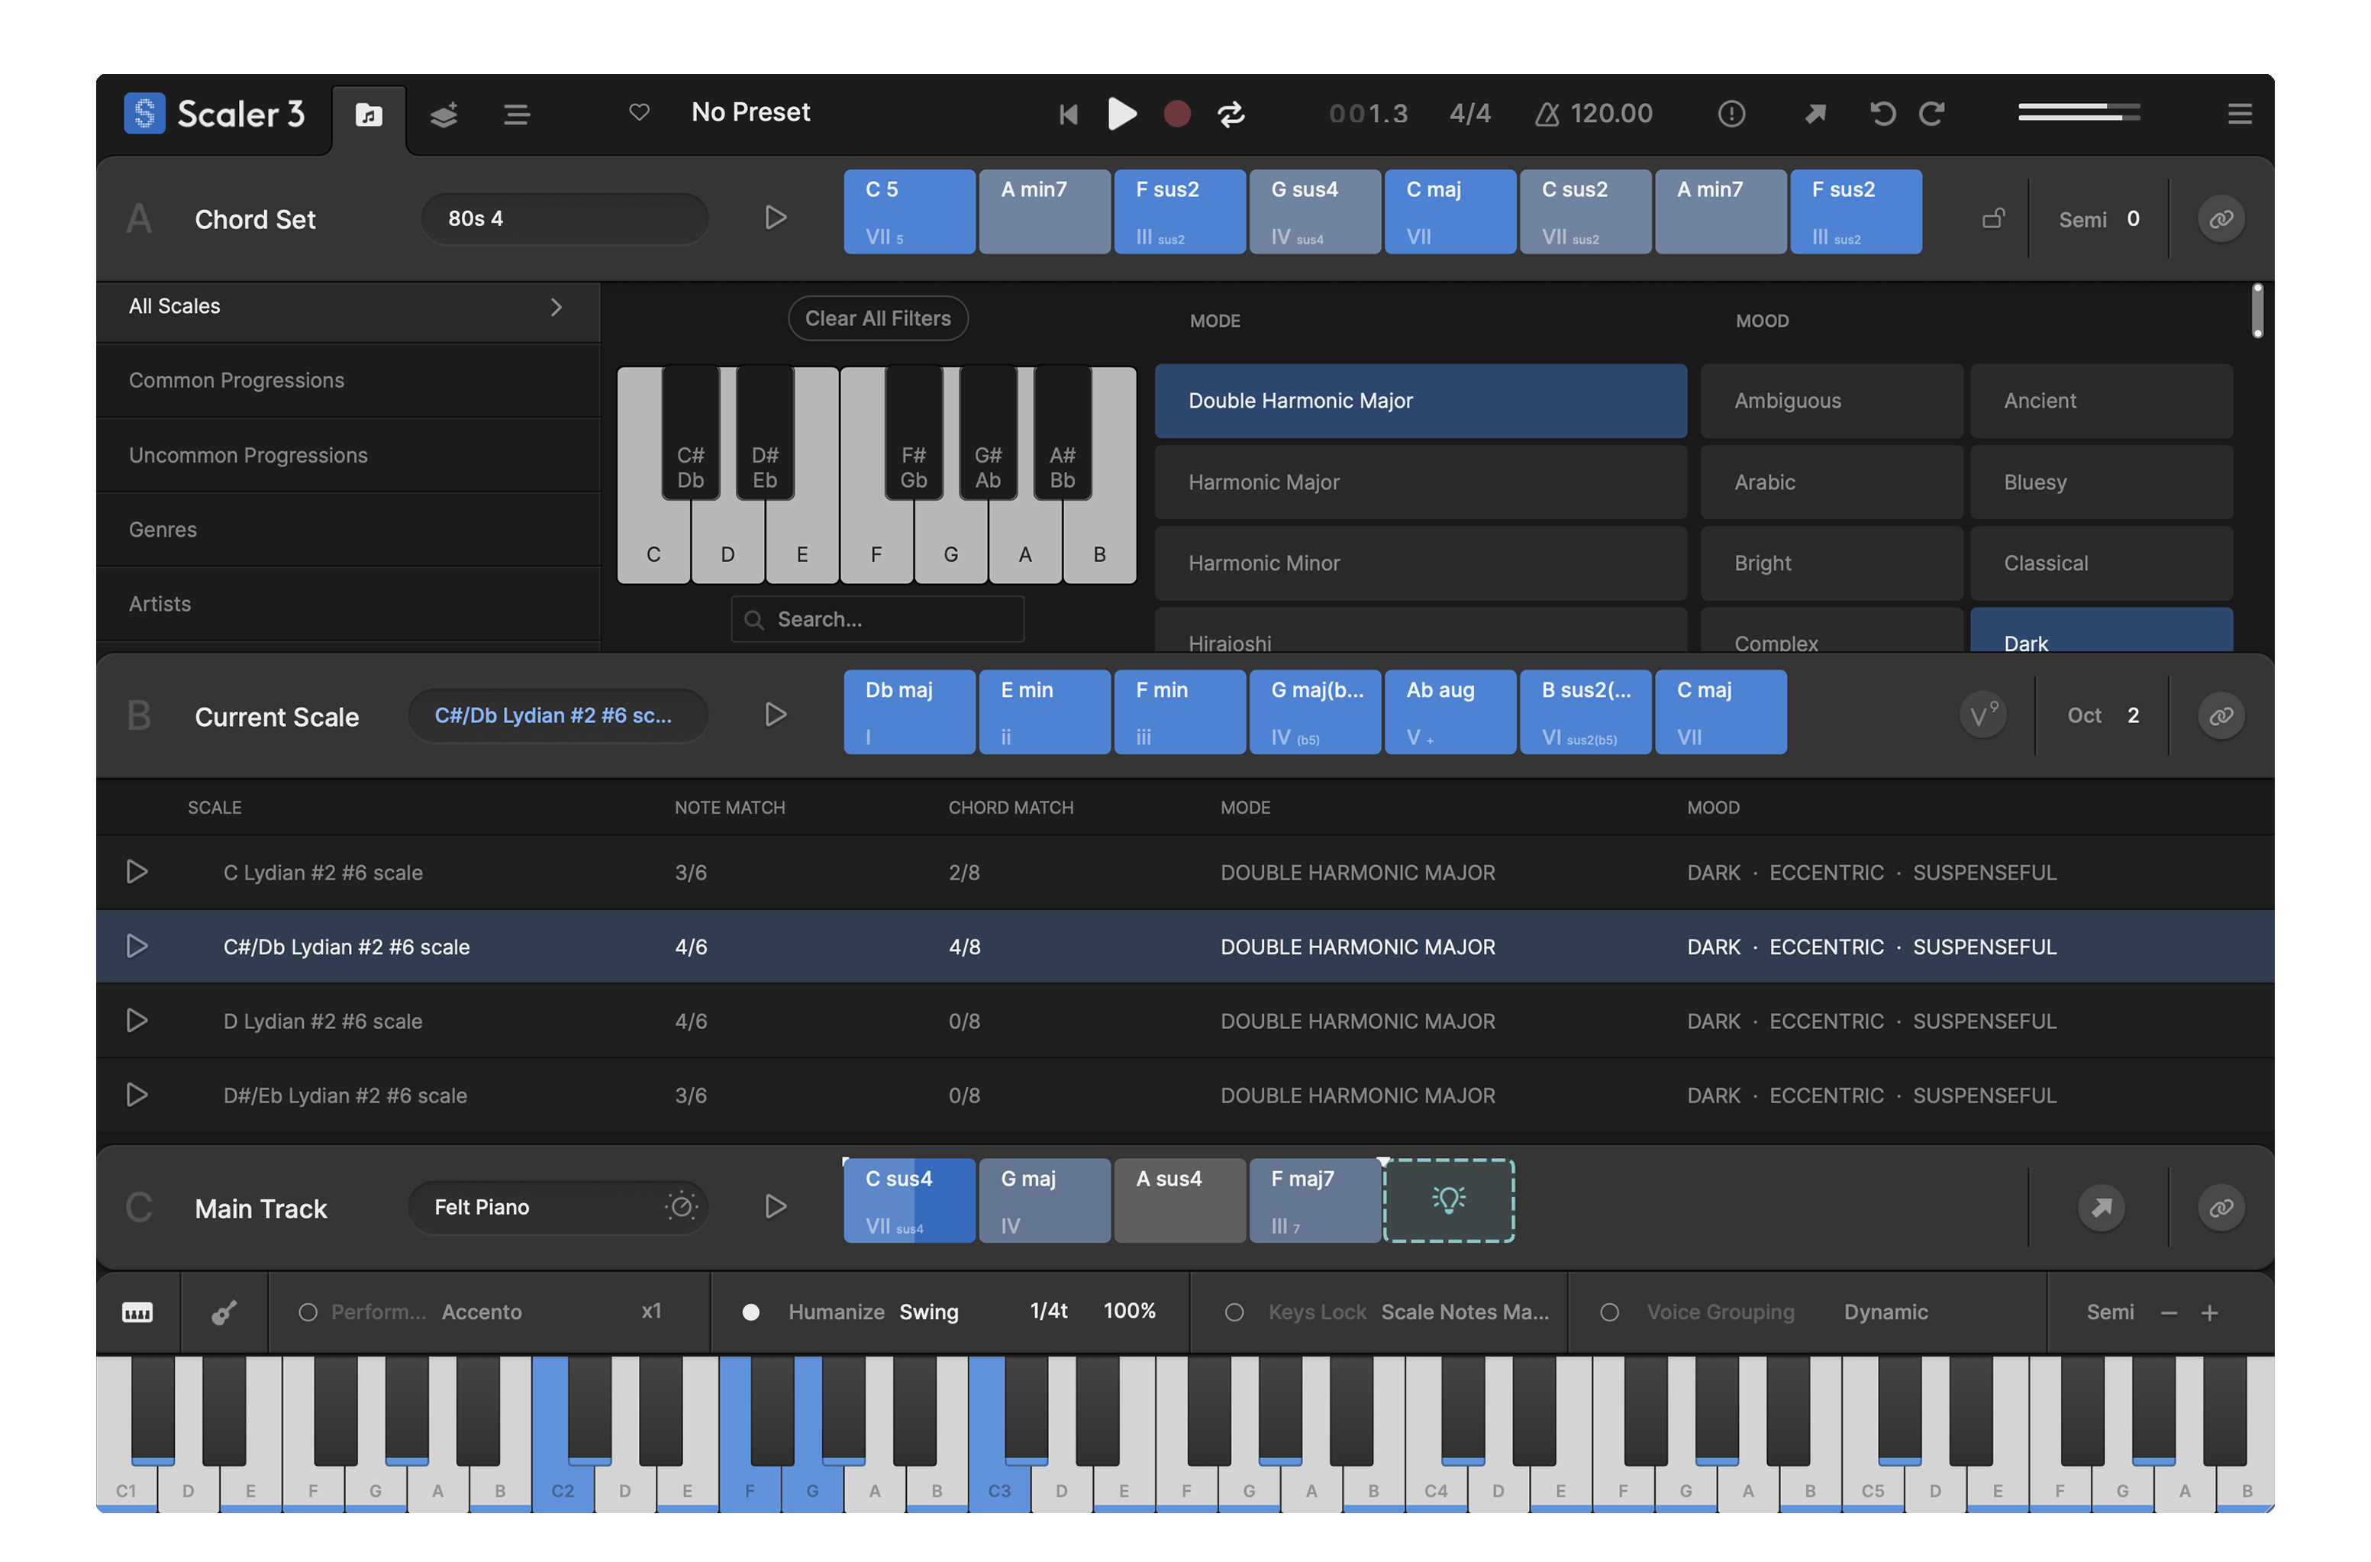This screenshot has width=2371, height=1562.
Task: Switch to guitar fretboard view icon
Action: pyautogui.click(x=224, y=1312)
